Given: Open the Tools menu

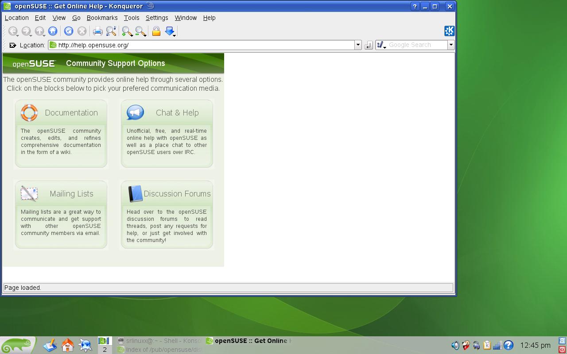Looking at the screenshot, I should [132, 18].
